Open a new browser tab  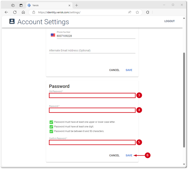tap(77, 5)
